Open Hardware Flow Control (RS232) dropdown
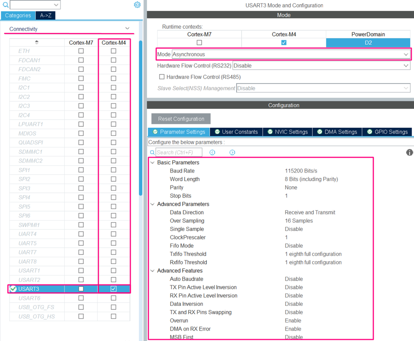Viewport: 414px width, 341px height. click(321, 66)
